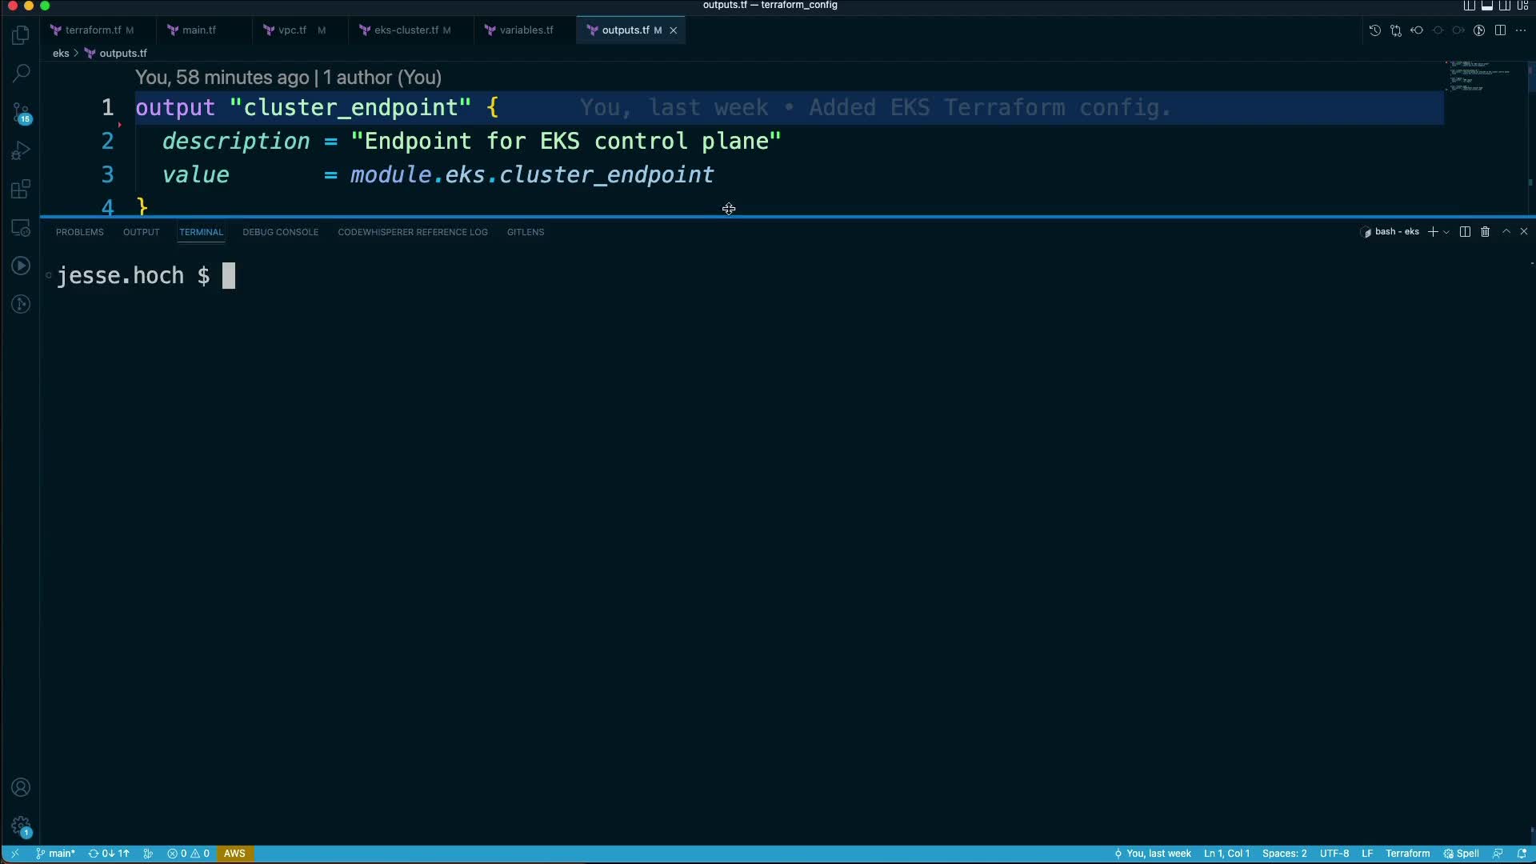Switch to the PROBLEMS panel tab
Image resolution: width=1536 pixels, height=864 pixels.
79,232
